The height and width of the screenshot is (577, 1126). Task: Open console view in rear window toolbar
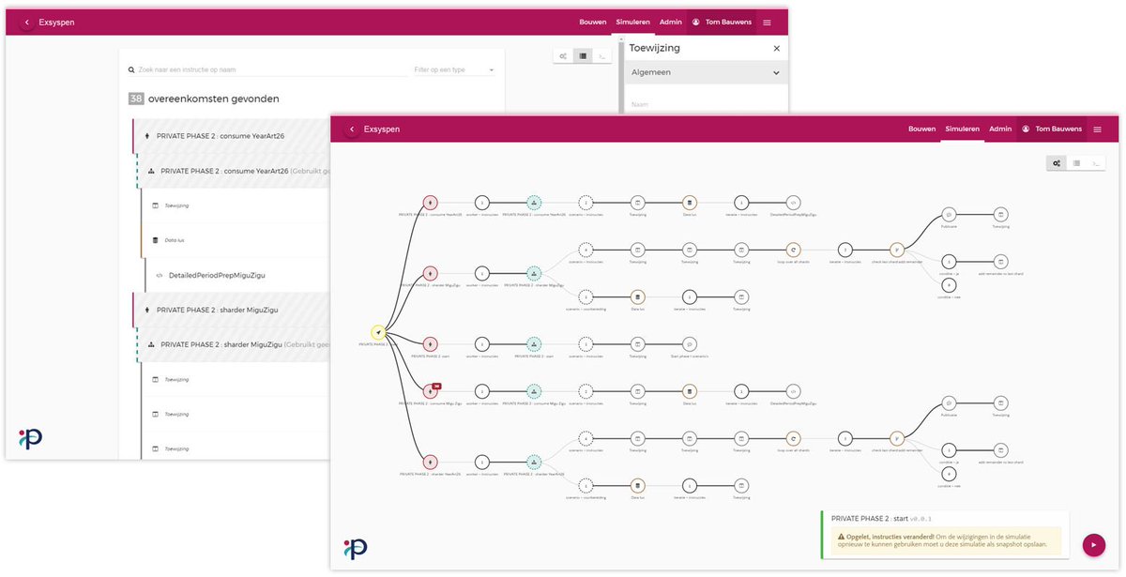[602, 55]
